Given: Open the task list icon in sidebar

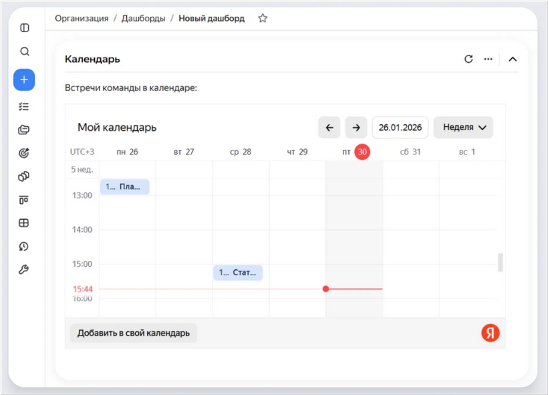Looking at the screenshot, I should click(24, 106).
